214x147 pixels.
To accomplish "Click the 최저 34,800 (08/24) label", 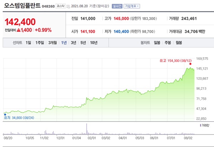I will pyautogui.click(x=19, y=118).
